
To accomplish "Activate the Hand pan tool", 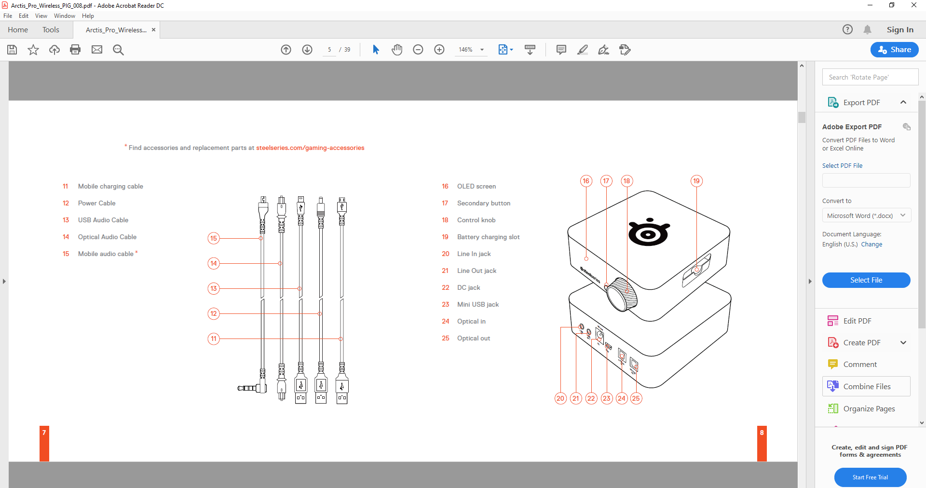I will pos(397,50).
